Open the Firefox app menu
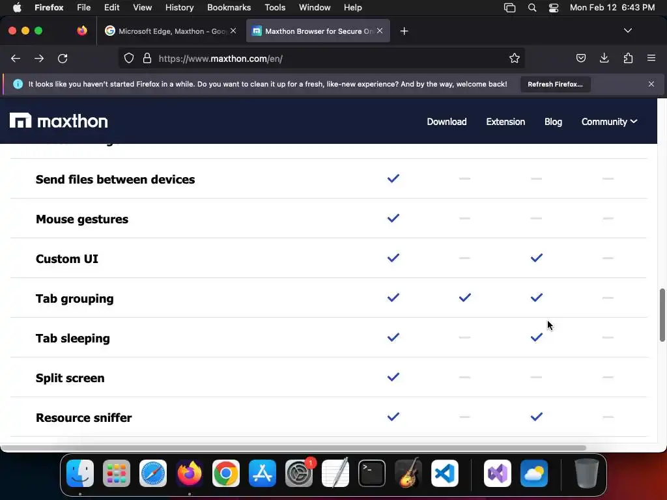This screenshot has width=667, height=500. (49, 8)
